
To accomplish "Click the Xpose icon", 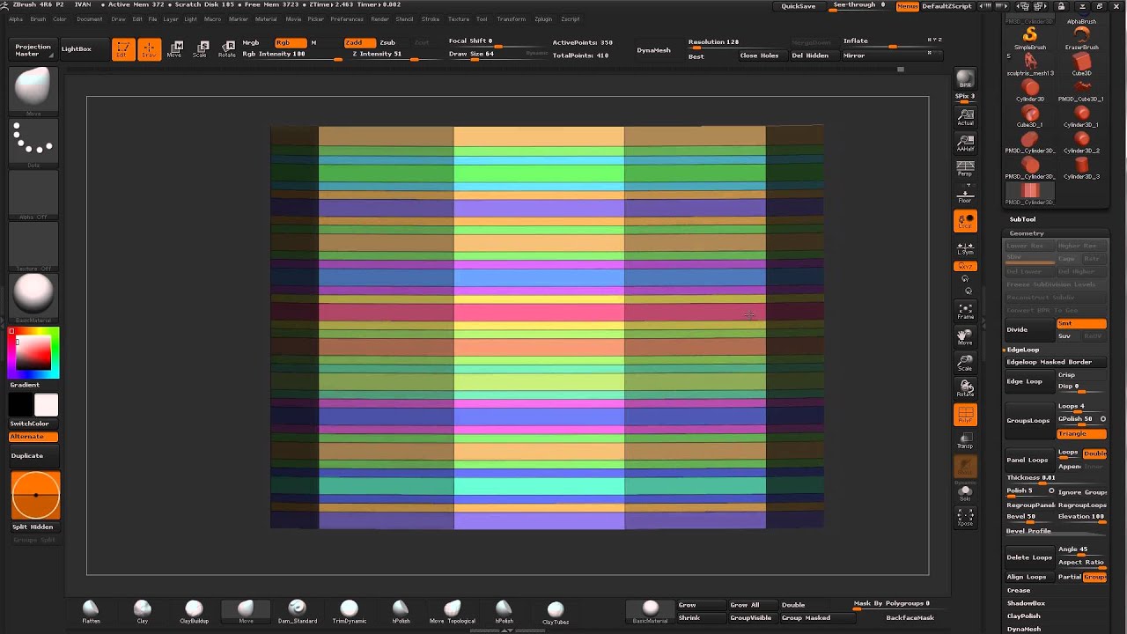I will coord(965,518).
